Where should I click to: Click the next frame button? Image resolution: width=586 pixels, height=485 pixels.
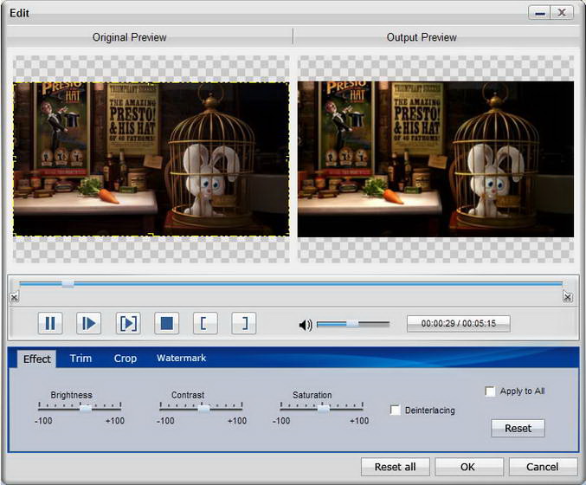(x=127, y=324)
